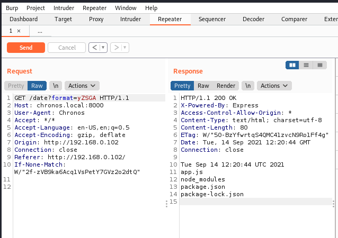Click app.js in response body
Screen dimensions: 338x238
pyautogui.click(x=192, y=172)
